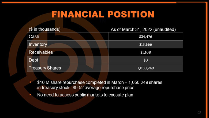
Task: Select the Debt row label
Action: click(33, 60)
